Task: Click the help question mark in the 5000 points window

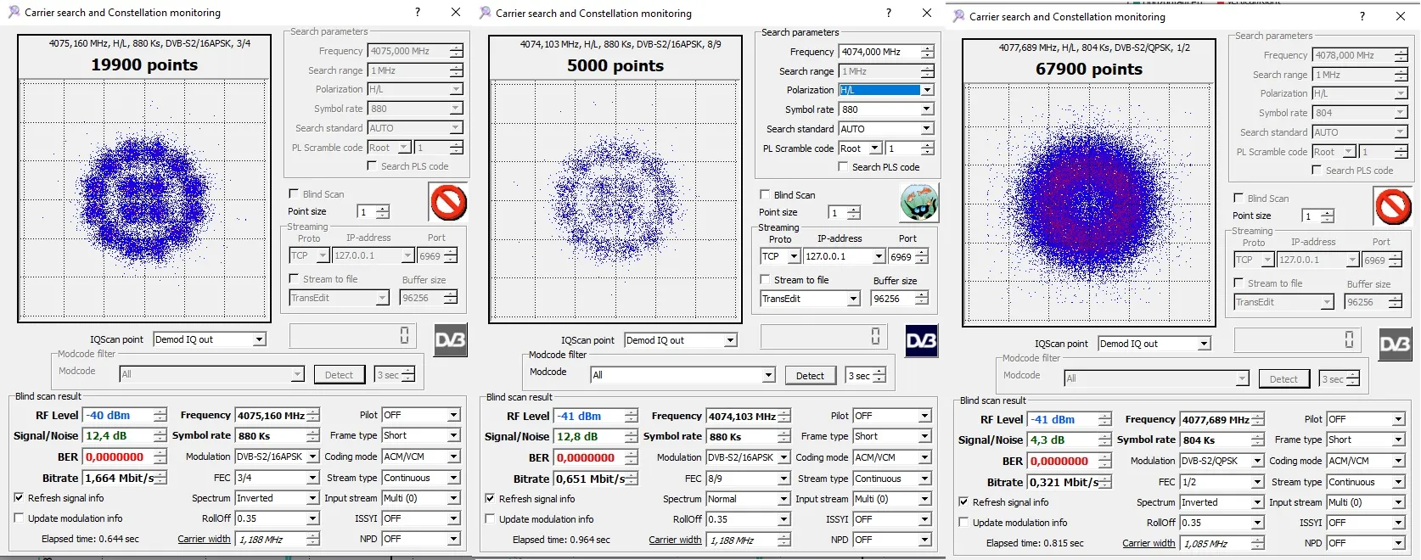Action: click(888, 13)
